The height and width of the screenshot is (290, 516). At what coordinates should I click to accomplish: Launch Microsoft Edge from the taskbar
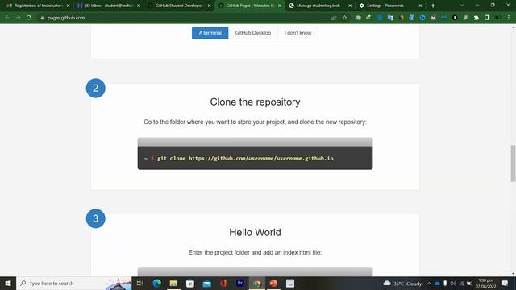tap(157, 283)
